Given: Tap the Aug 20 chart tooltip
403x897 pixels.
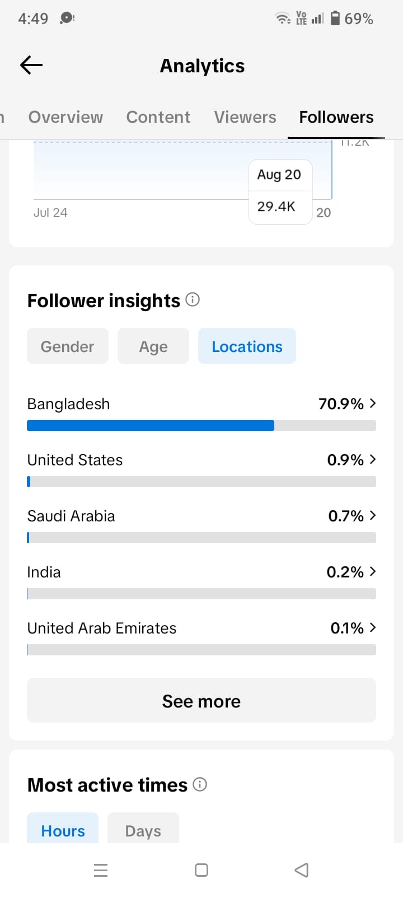Looking at the screenshot, I should click(x=280, y=192).
